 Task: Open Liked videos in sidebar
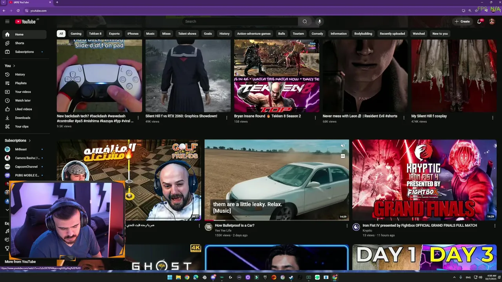tap(25, 109)
